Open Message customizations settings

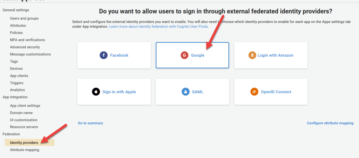pos(30,54)
